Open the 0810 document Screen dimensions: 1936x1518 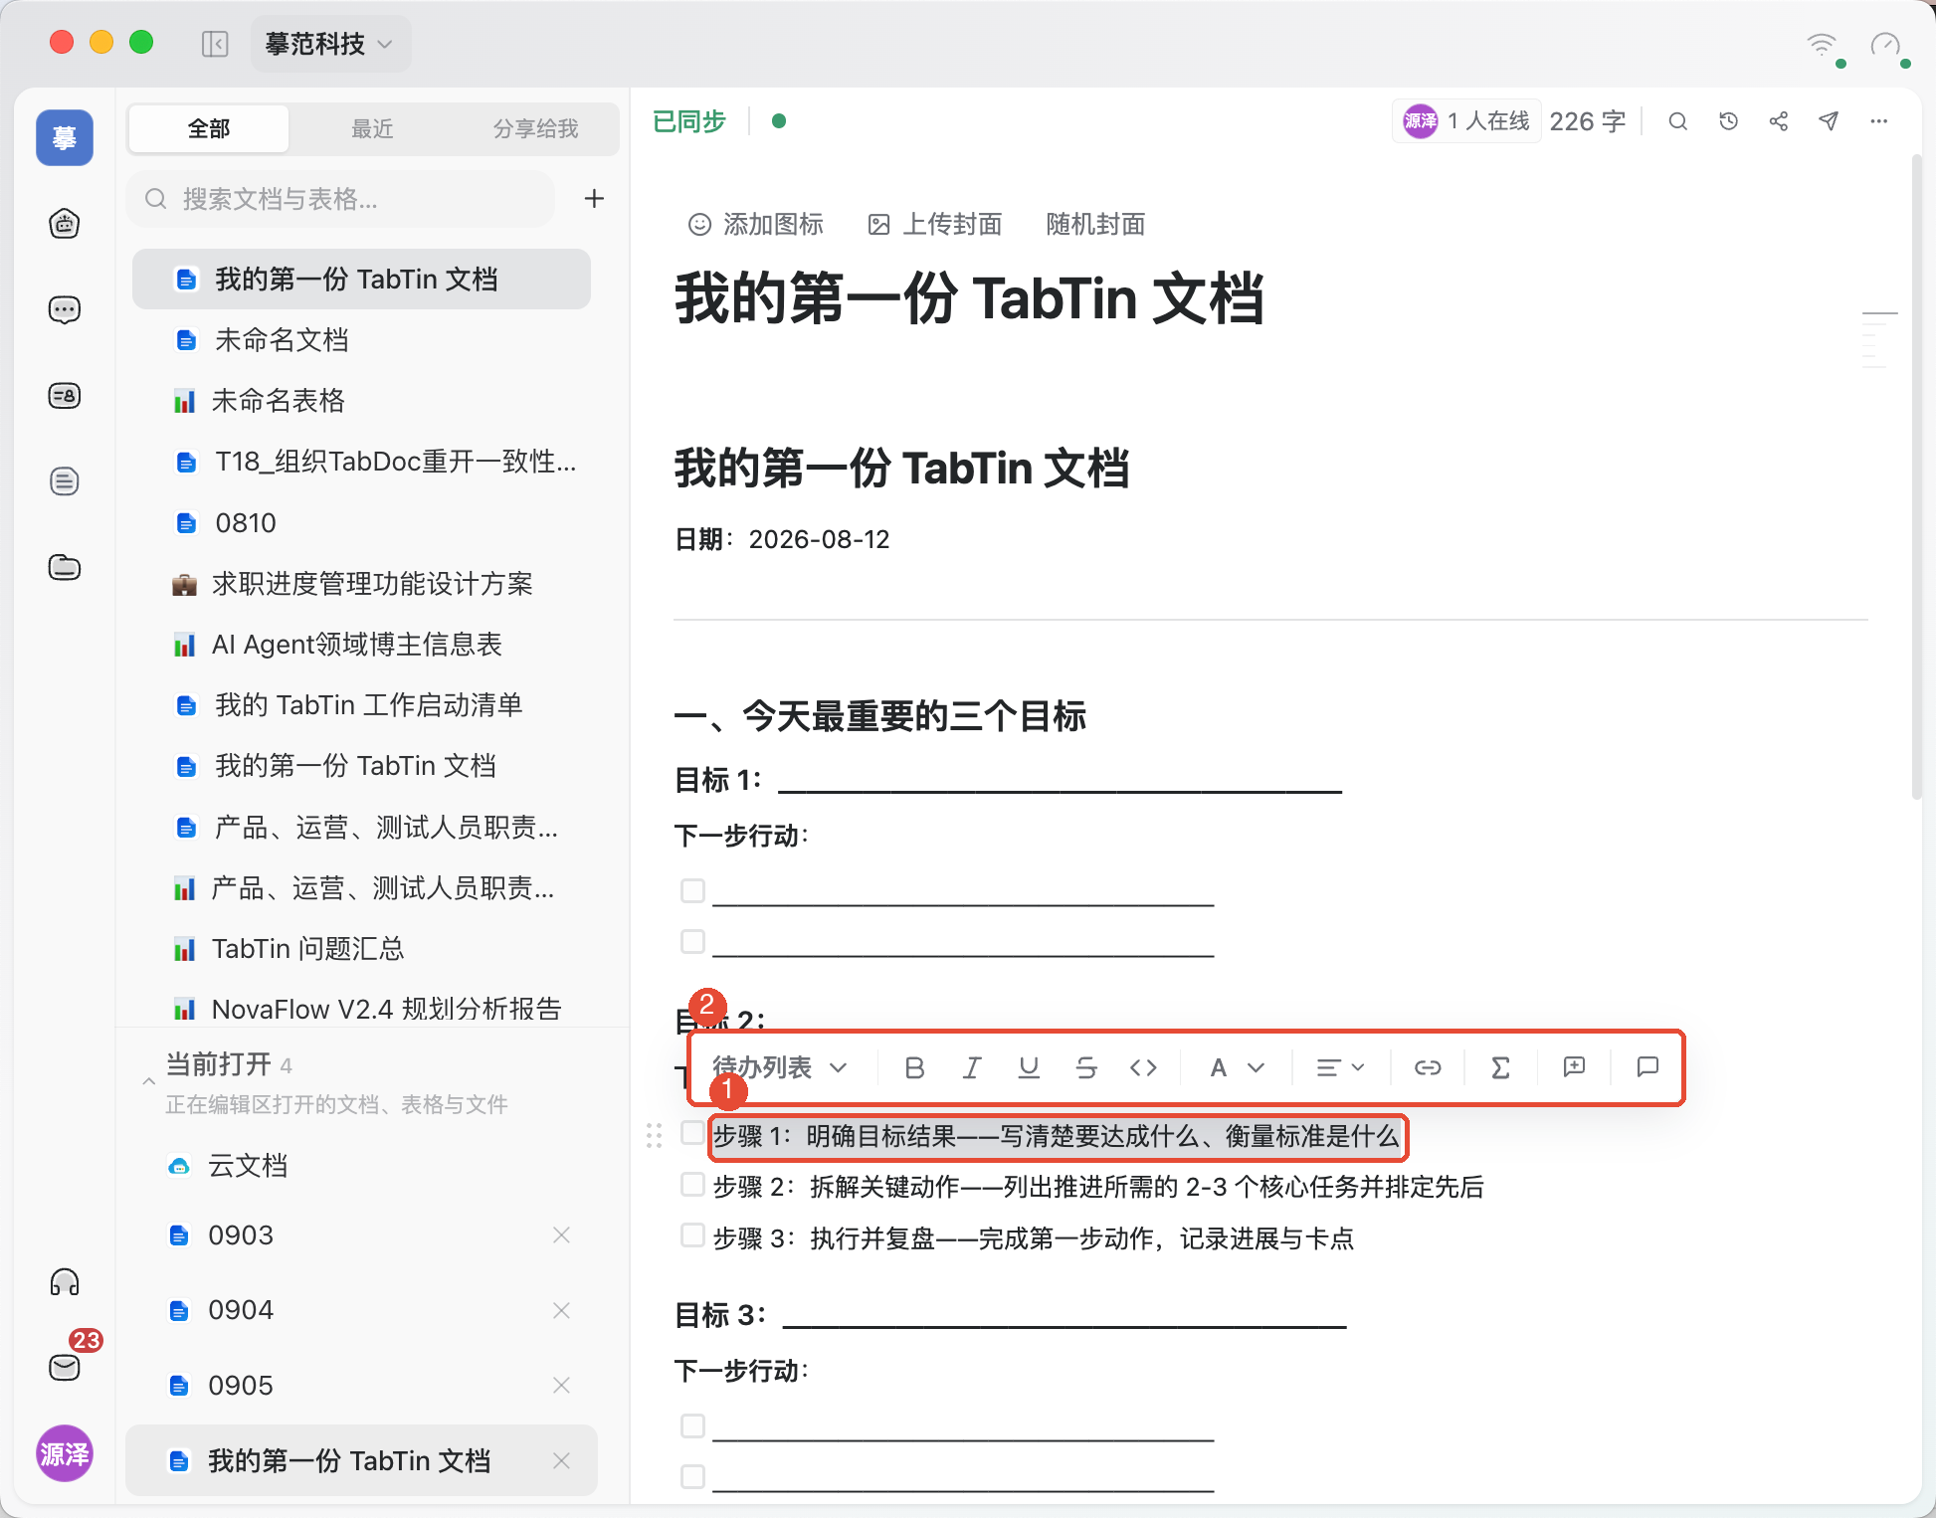[x=361, y=523]
